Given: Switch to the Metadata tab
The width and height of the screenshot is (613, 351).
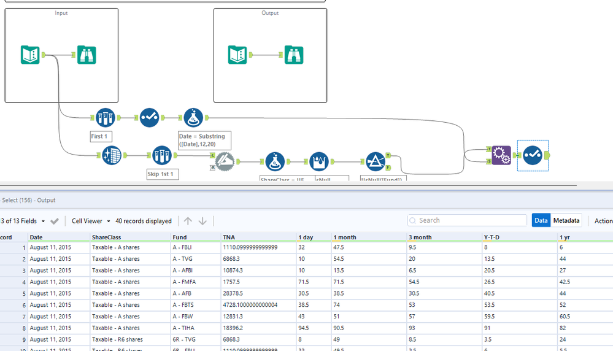Looking at the screenshot, I should pos(566,220).
